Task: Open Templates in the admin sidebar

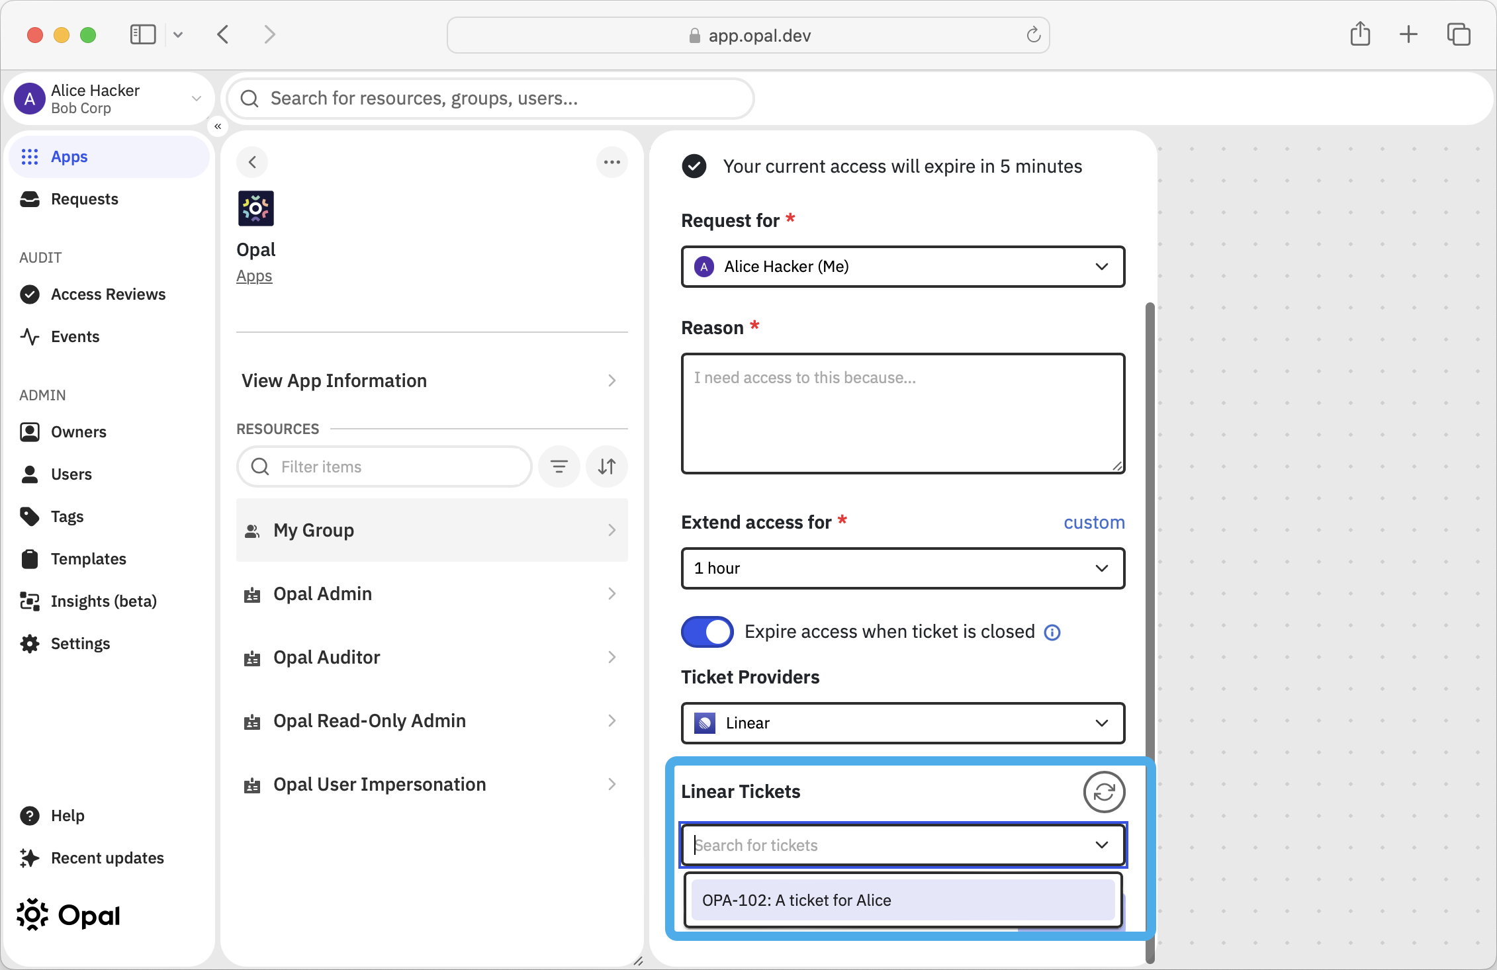Action: [x=109, y=559]
